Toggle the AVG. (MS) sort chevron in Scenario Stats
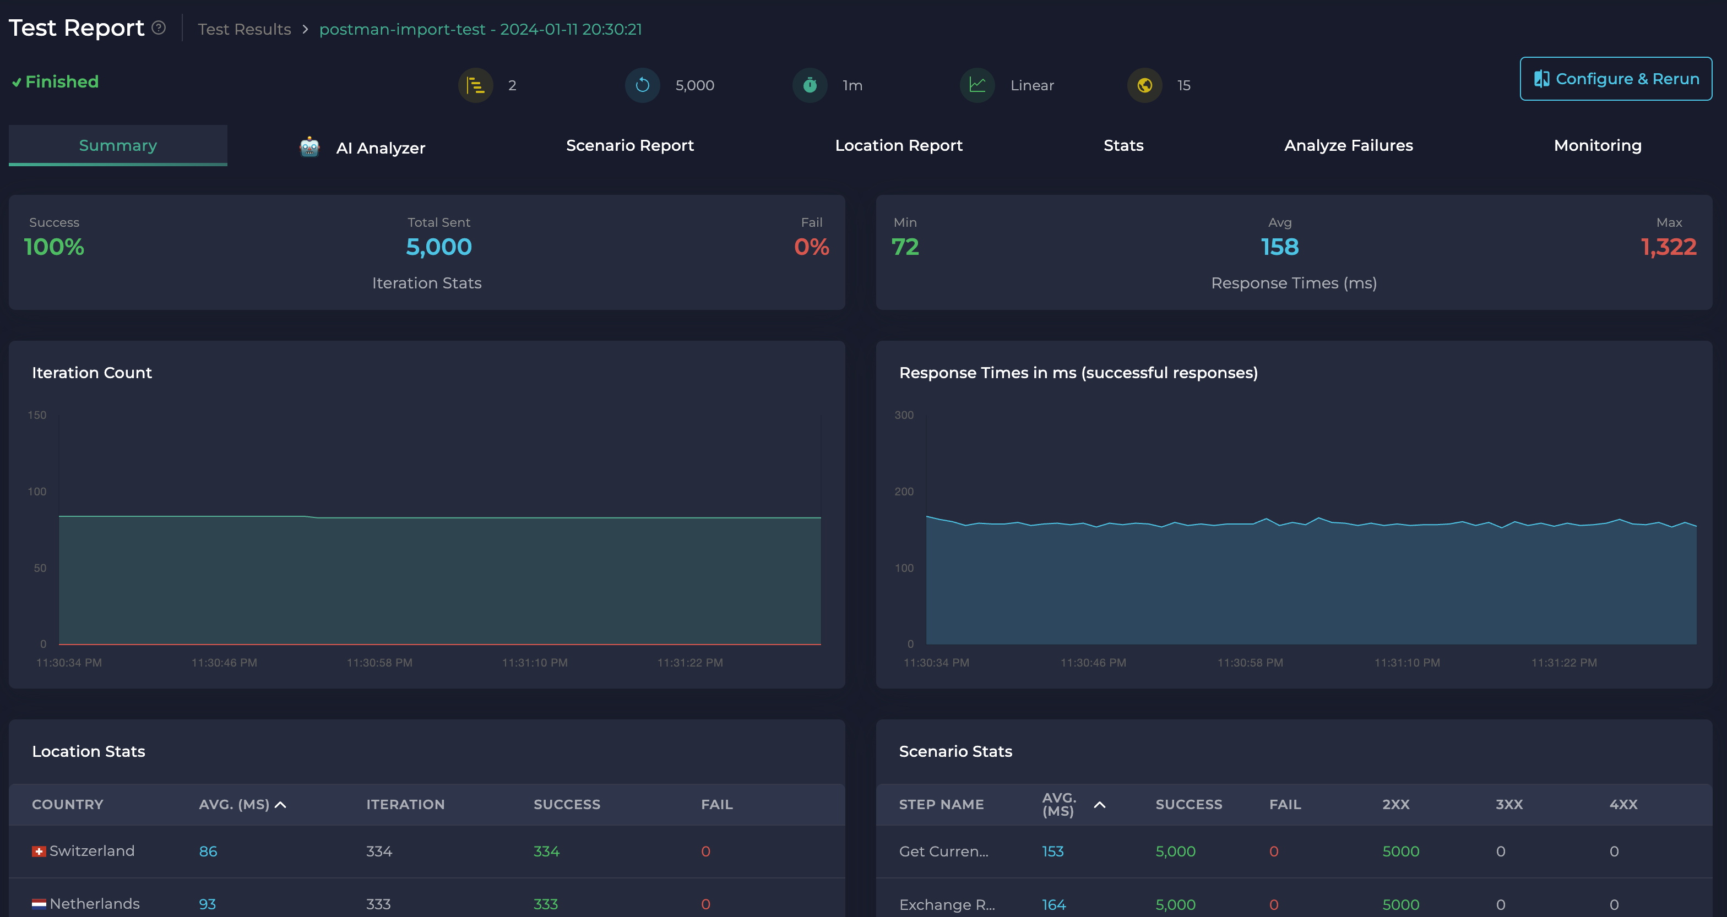Screen dimensions: 1727x917 (x=1099, y=804)
